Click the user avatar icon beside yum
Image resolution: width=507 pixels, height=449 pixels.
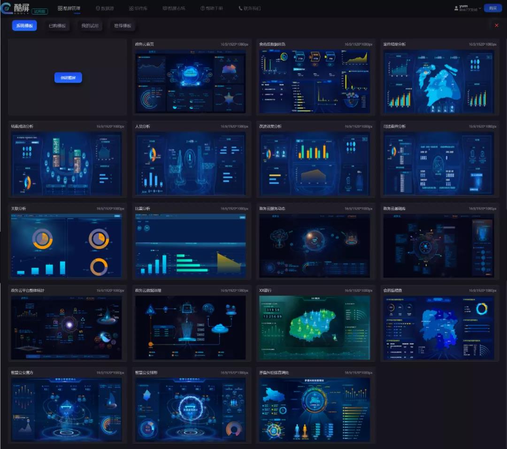click(x=456, y=8)
